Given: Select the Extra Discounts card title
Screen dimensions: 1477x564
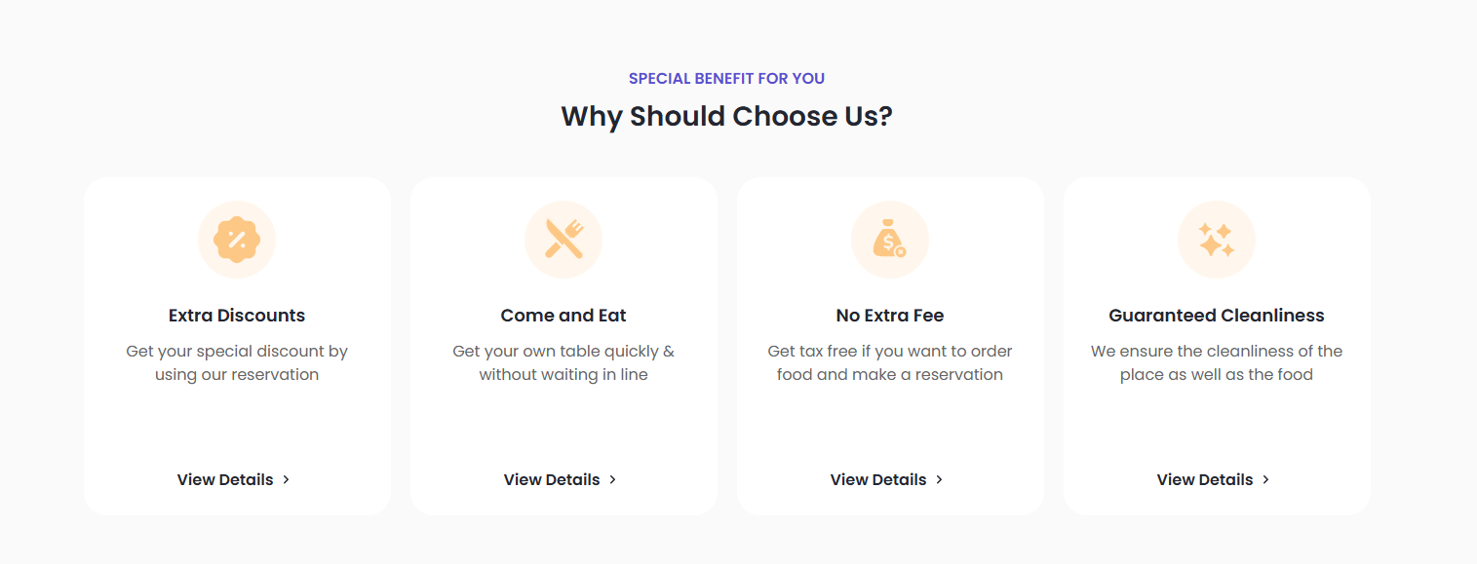Looking at the screenshot, I should pos(237,316).
